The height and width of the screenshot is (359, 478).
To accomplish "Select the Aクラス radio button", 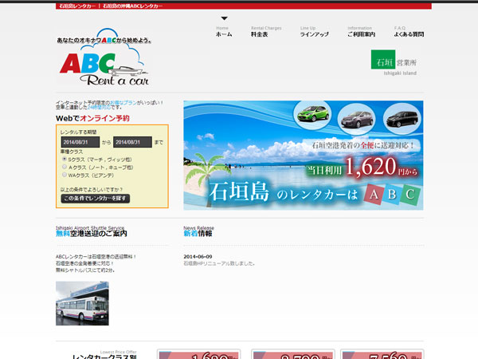I will [x=65, y=167].
